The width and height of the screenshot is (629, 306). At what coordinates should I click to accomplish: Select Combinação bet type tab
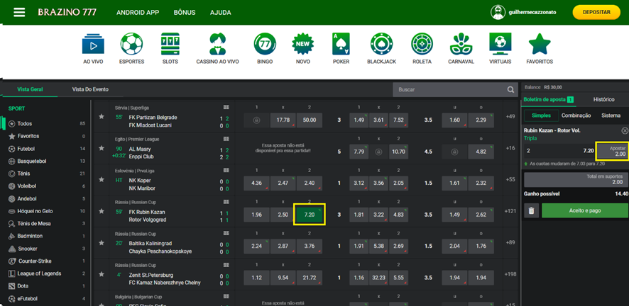pyautogui.click(x=576, y=115)
